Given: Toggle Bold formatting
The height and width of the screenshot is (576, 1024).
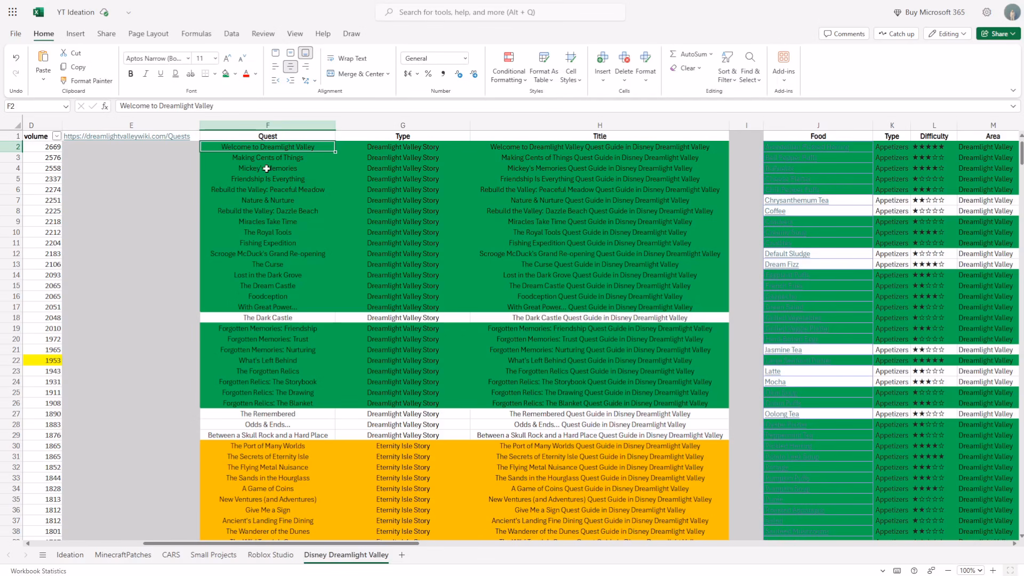Looking at the screenshot, I should pos(131,74).
